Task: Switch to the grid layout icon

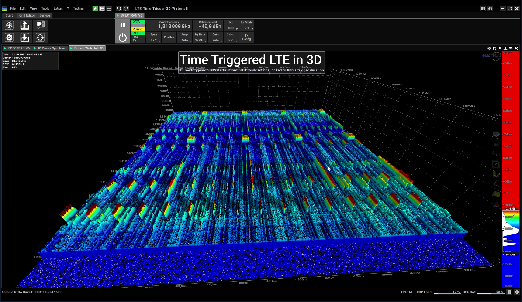Action: pos(109,9)
